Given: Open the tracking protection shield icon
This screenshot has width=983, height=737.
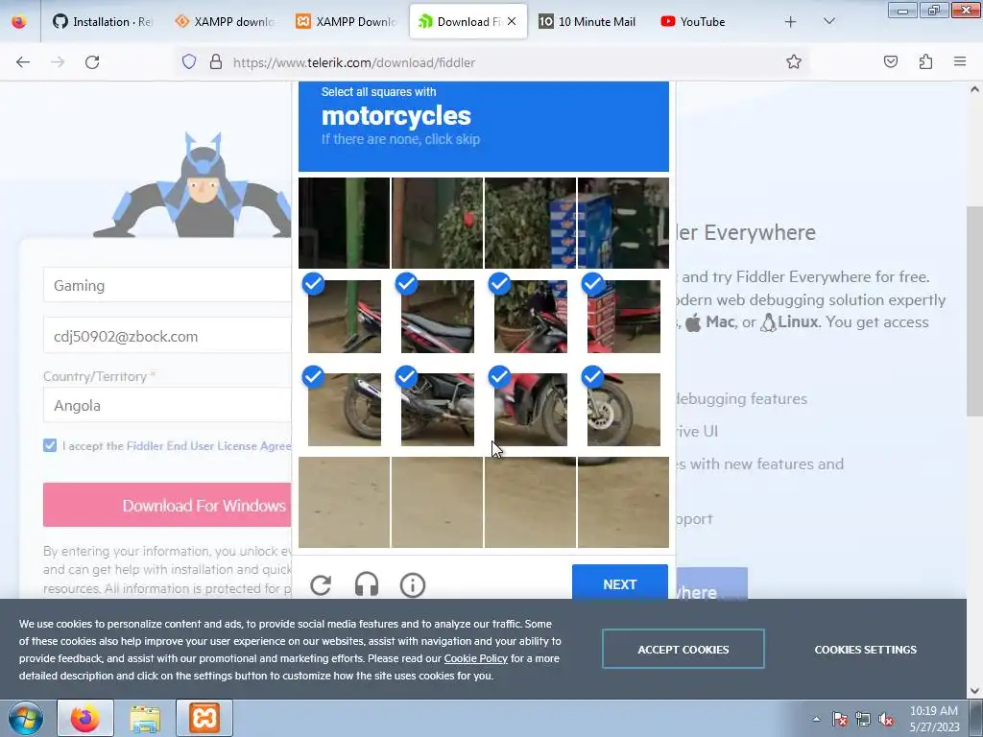Looking at the screenshot, I should [x=189, y=62].
